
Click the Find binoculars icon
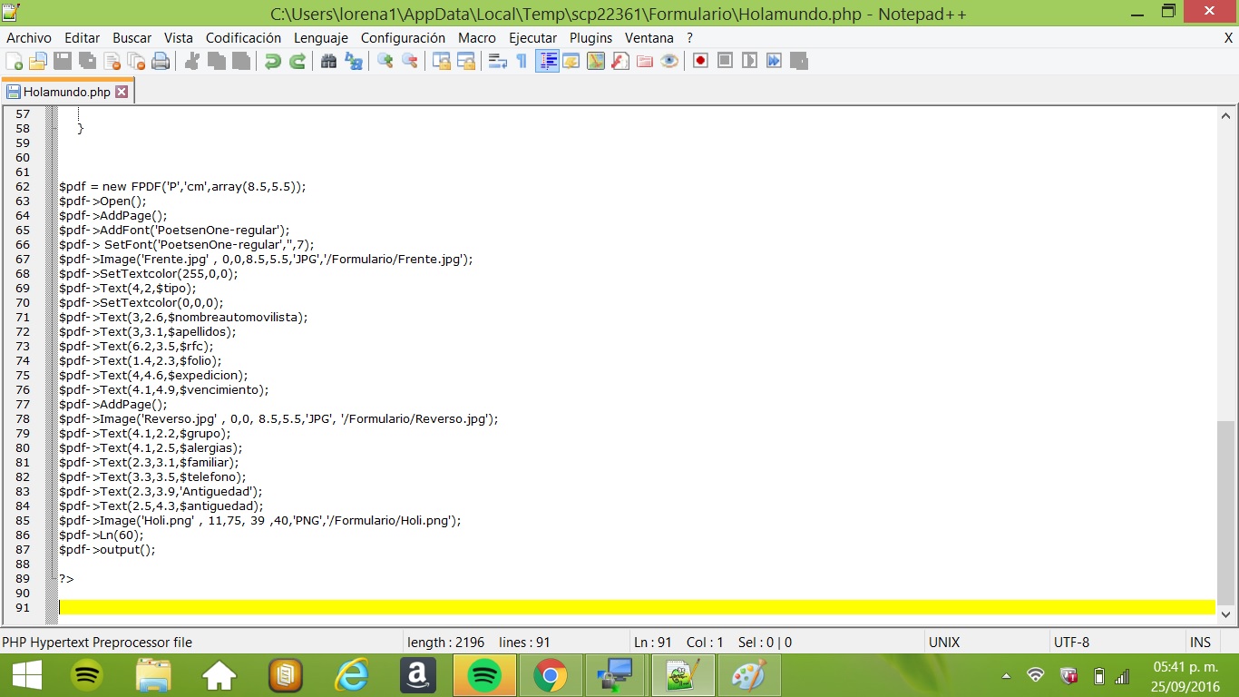[x=328, y=61]
